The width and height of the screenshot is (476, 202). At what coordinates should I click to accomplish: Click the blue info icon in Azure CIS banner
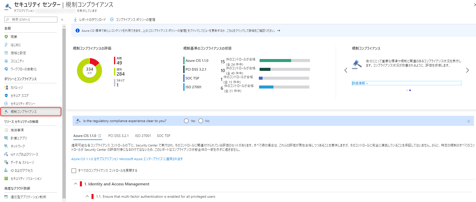coord(77,31)
